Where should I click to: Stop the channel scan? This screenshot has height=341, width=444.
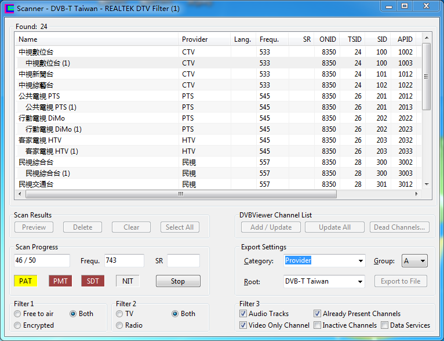178,281
